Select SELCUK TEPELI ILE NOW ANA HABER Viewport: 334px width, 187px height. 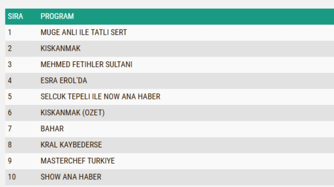coord(100,97)
